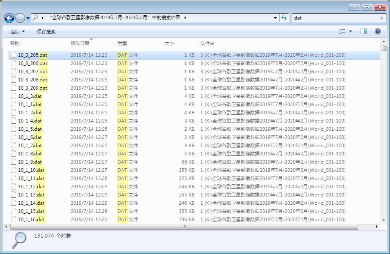Open the recent pages dropdown beside Forward button
This screenshot has height=254, width=390.
coord(28,18)
